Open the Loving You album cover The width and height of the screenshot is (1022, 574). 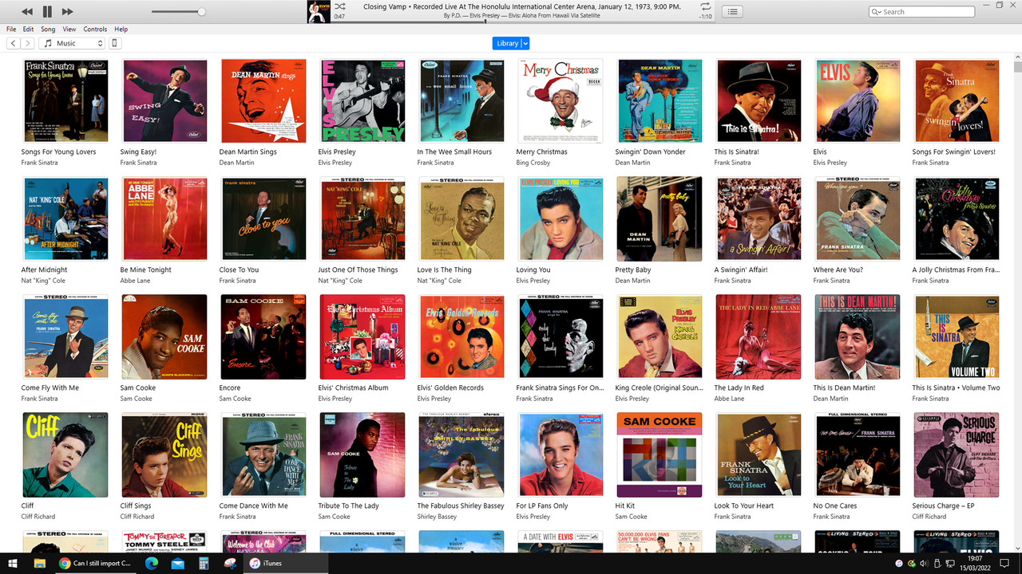tap(560, 219)
